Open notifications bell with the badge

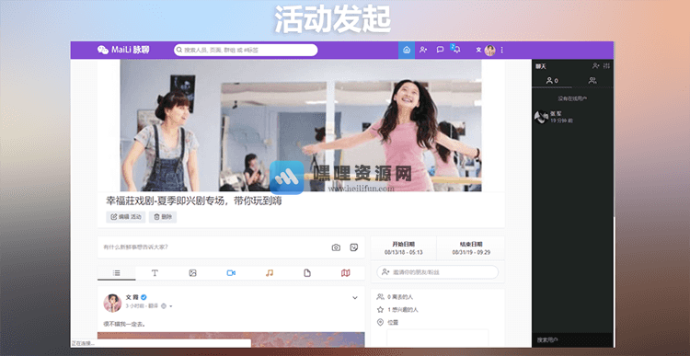456,50
